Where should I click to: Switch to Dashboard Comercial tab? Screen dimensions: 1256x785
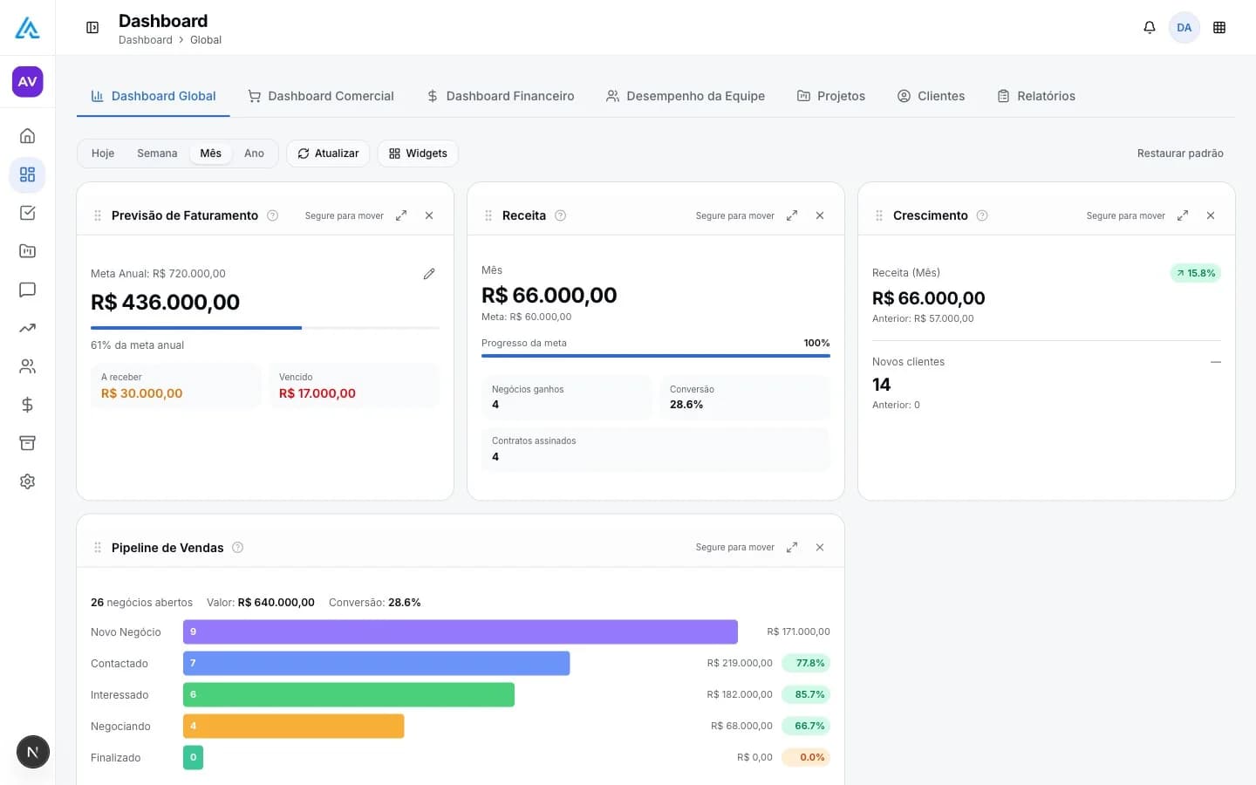click(321, 96)
